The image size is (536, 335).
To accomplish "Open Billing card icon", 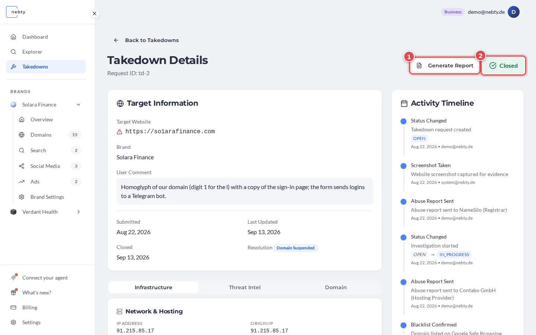I will click(x=13, y=307).
